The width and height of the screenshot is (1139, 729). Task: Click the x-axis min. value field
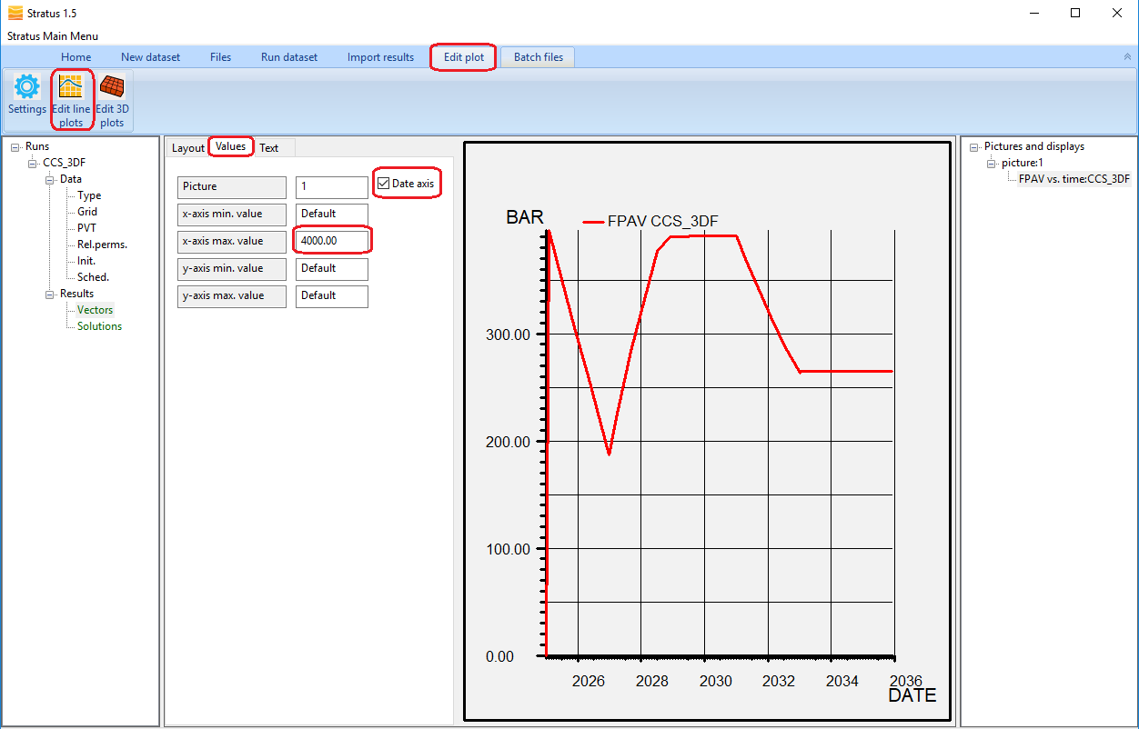coord(332,215)
